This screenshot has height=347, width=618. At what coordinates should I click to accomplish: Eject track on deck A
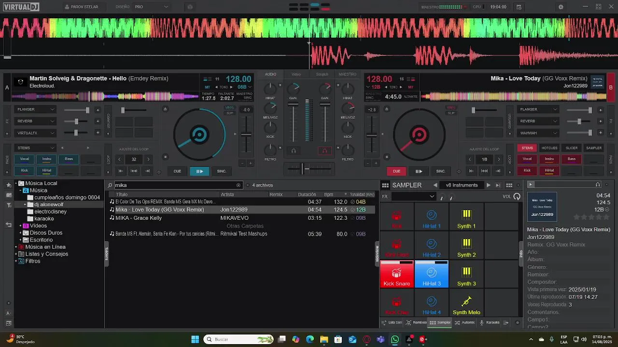pos(165,109)
